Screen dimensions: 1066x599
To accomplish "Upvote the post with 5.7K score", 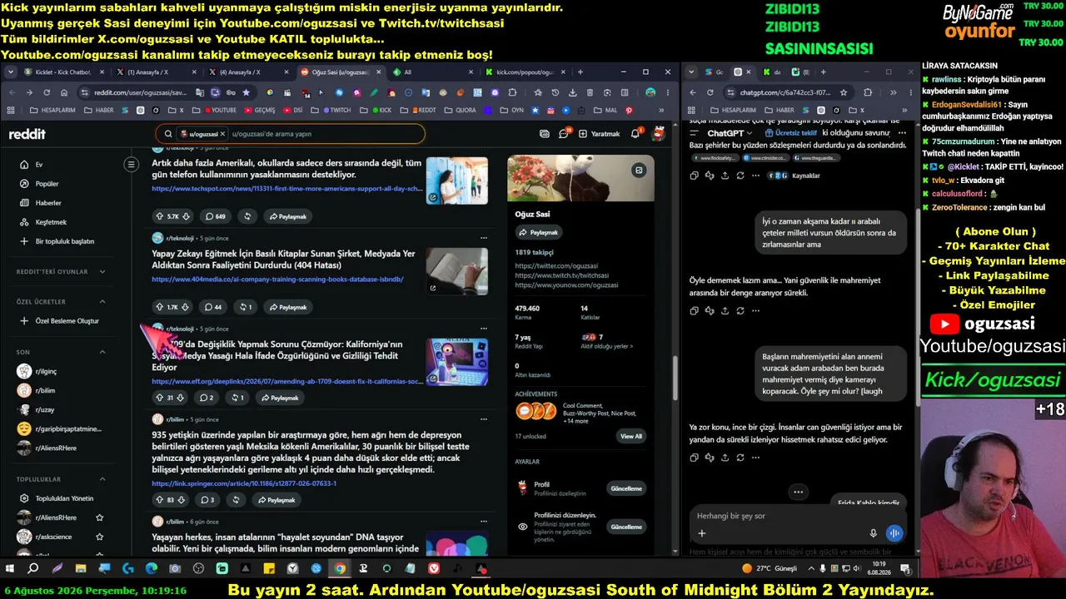I will [x=159, y=216].
